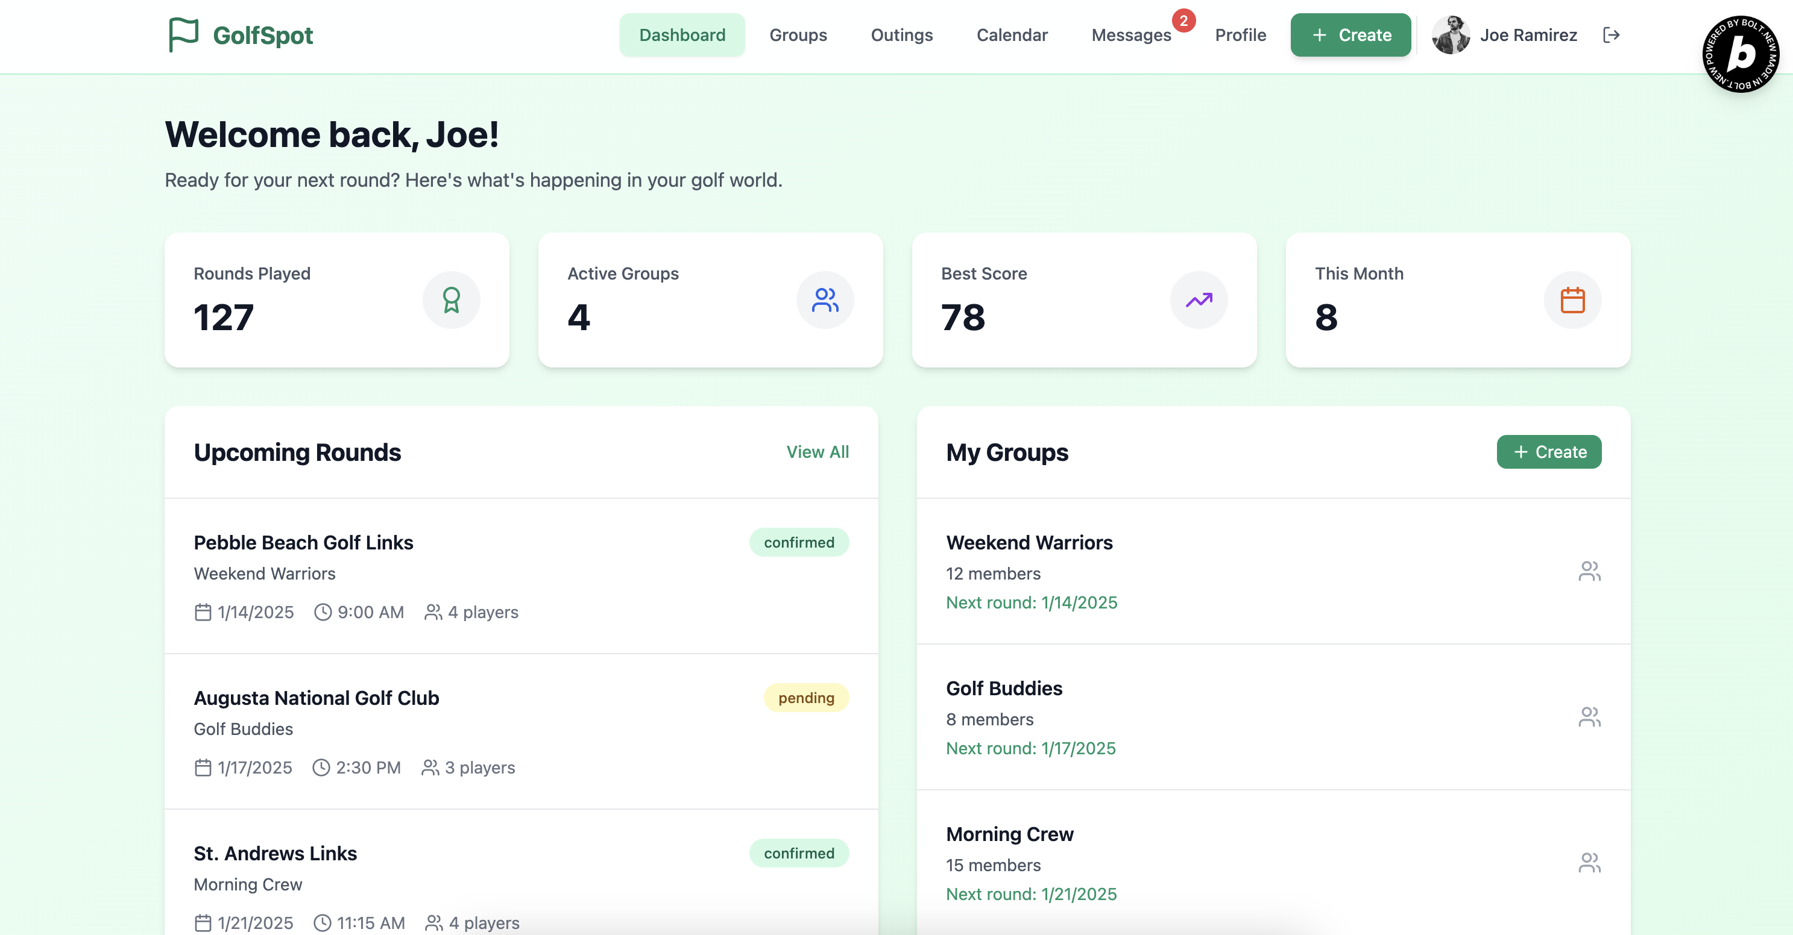This screenshot has height=935, width=1793.
Task: Click the Powered by Bolt badge
Action: pyautogui.click(x=1741, y=54)
